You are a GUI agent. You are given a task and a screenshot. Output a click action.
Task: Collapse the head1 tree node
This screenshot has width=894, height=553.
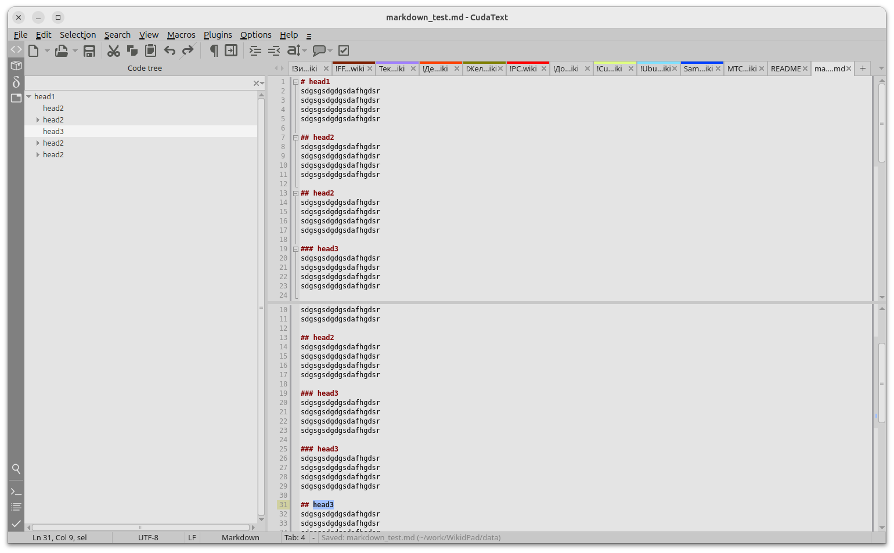point(29,97)
